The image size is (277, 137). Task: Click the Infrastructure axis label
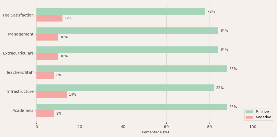coord(20,91)
